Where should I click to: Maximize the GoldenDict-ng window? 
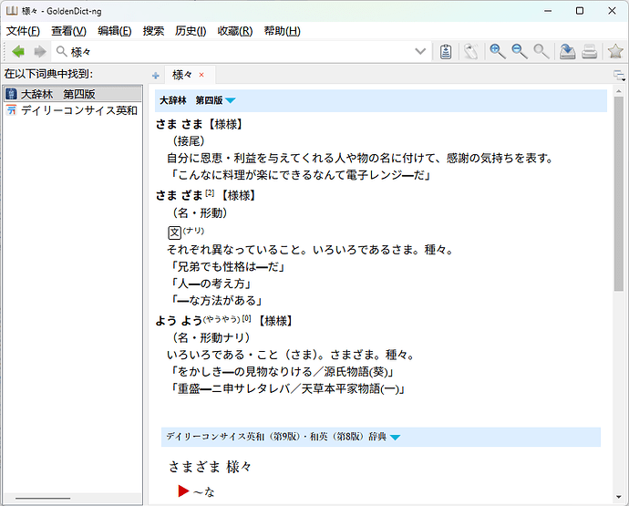580,11
